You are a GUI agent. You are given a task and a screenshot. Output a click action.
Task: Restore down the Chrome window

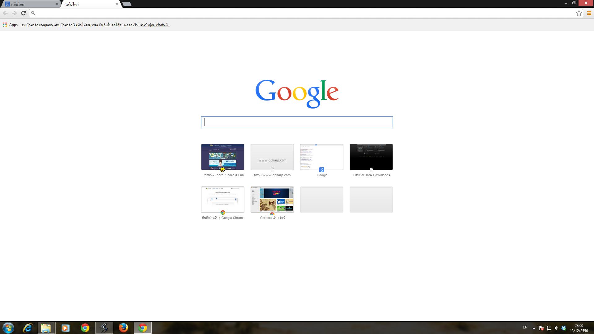(574, 3)
